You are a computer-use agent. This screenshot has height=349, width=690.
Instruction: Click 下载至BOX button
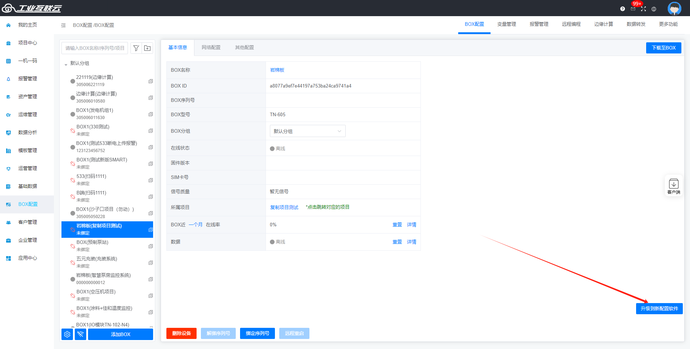coord(663,48)
